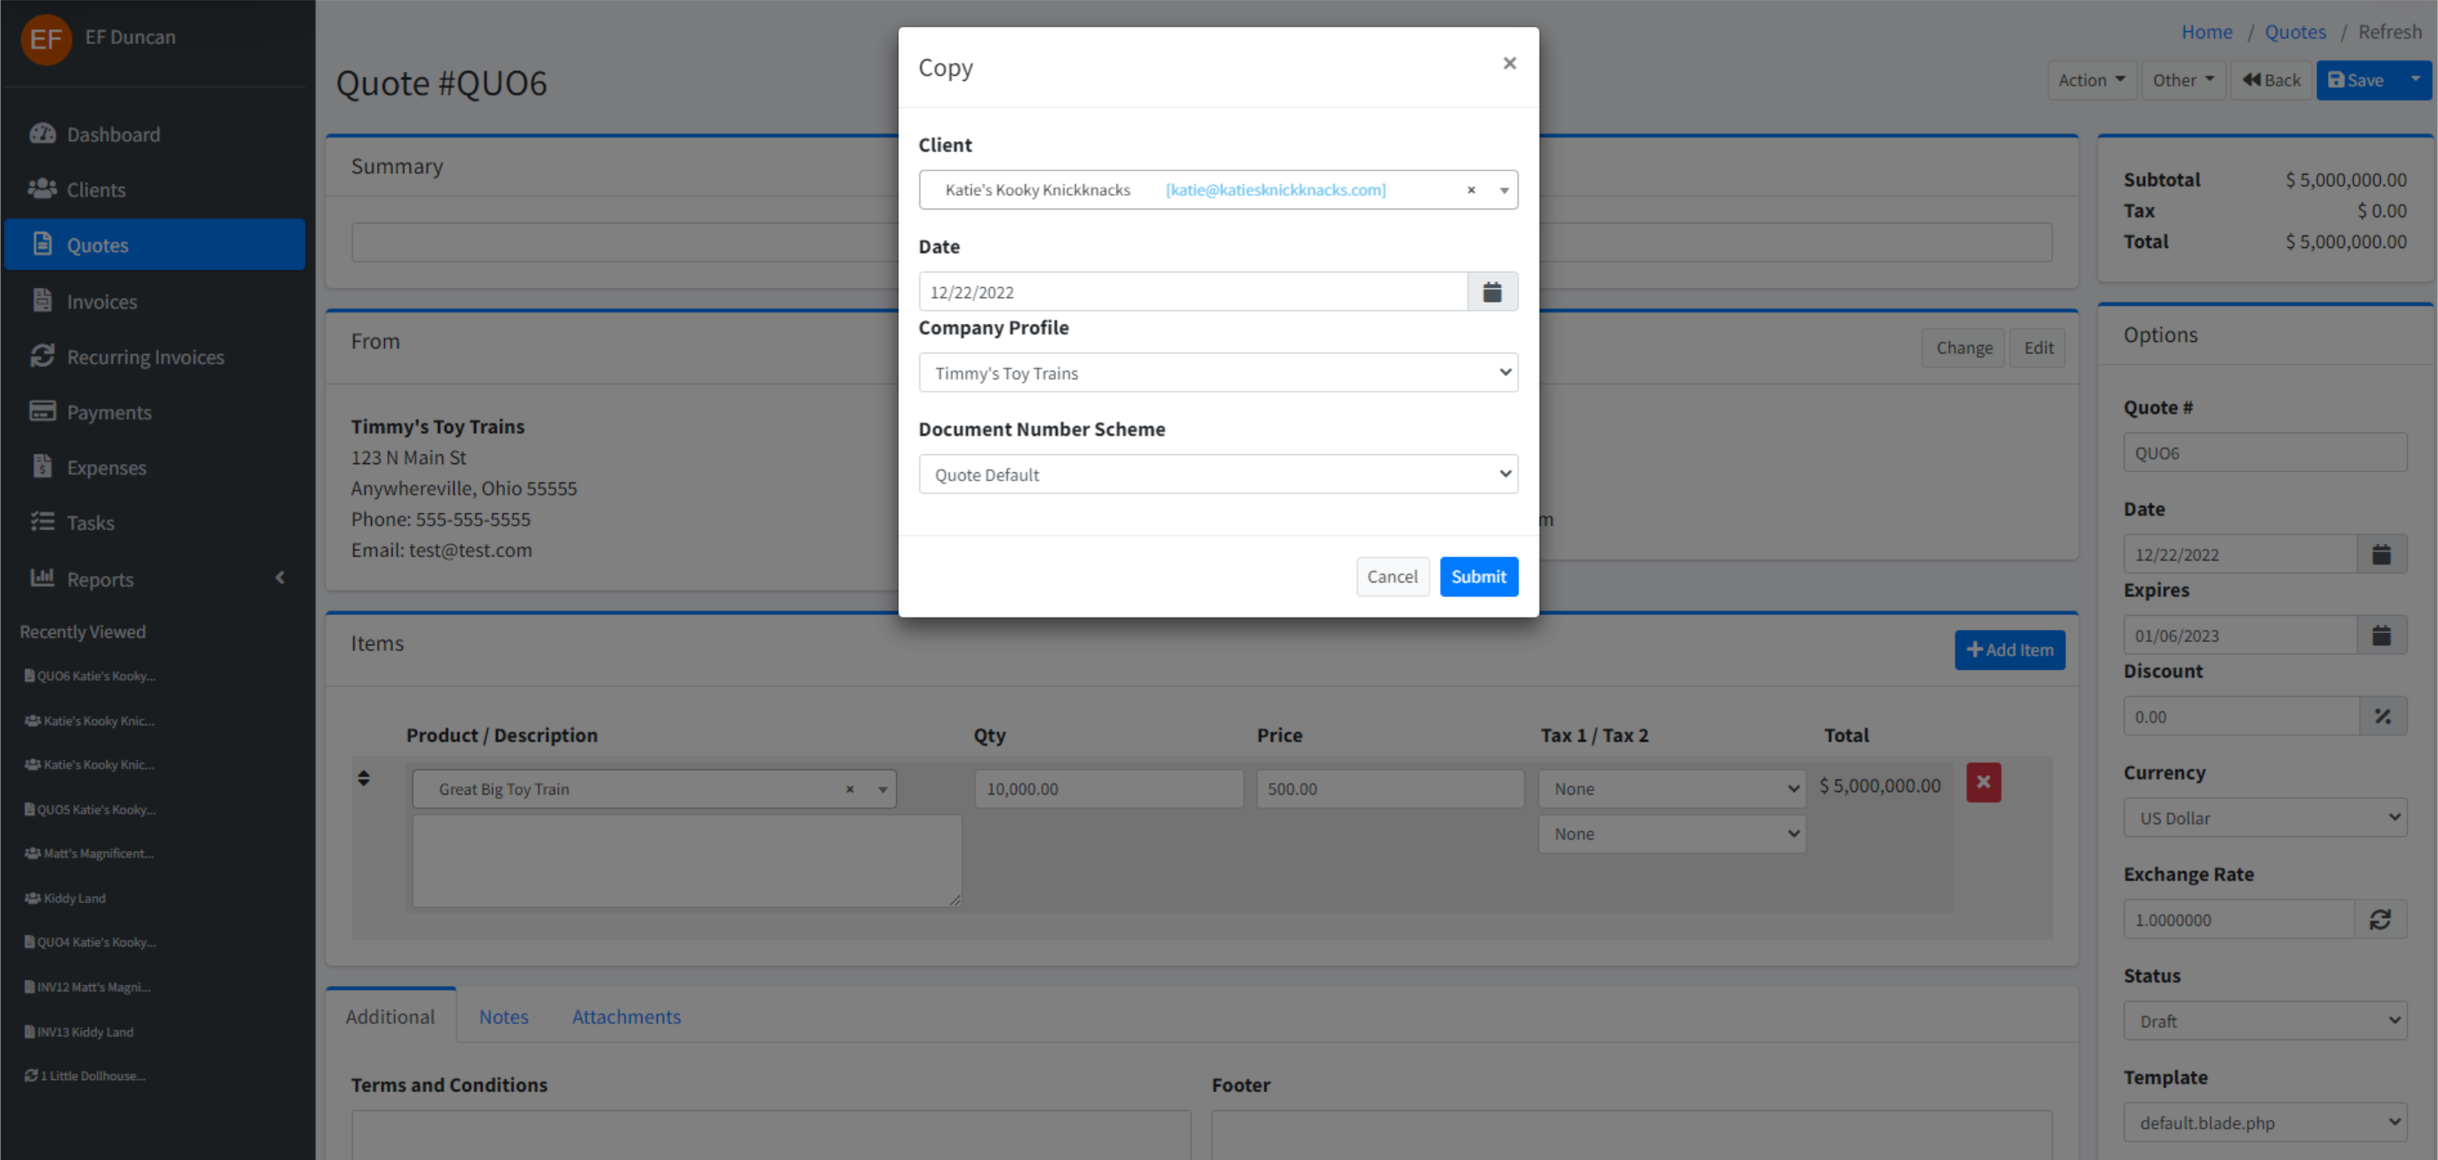Click the item reorder sort handle
Screen dimensions: 2438x1160
pos(363,777)
